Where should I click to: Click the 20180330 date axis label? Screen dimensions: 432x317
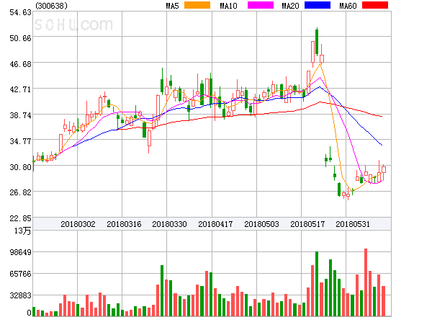[x=169, y=224]
